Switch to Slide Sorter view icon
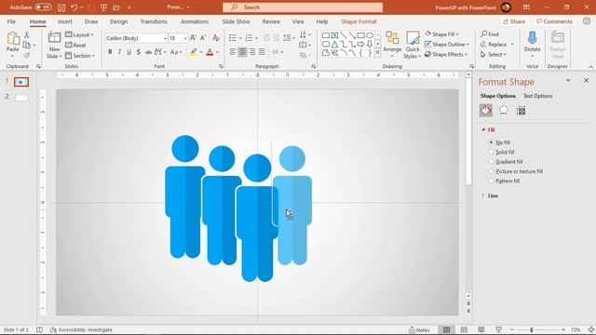 click(x=464, y=329)
